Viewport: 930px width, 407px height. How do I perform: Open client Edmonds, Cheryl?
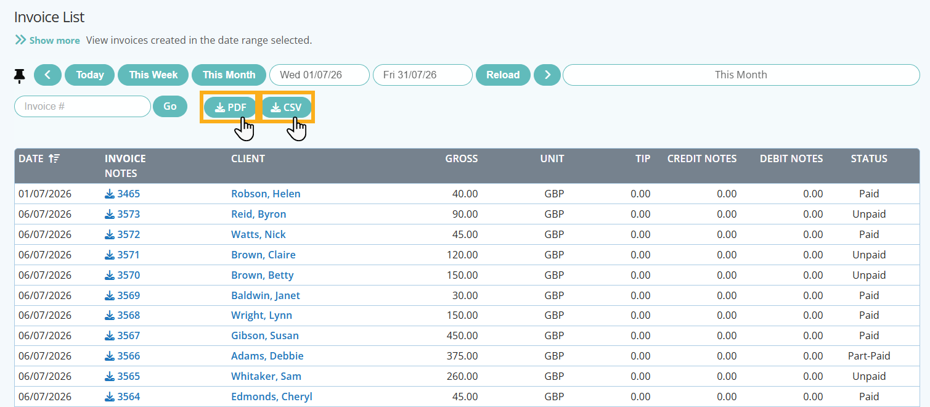(x=272, y=397)
